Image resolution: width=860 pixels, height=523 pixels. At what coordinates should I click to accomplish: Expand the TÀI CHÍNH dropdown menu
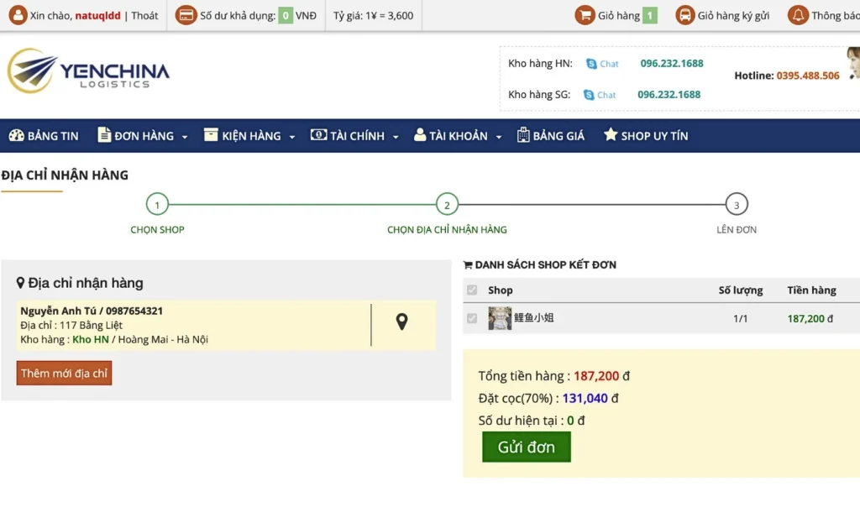(x=354, y=136)
